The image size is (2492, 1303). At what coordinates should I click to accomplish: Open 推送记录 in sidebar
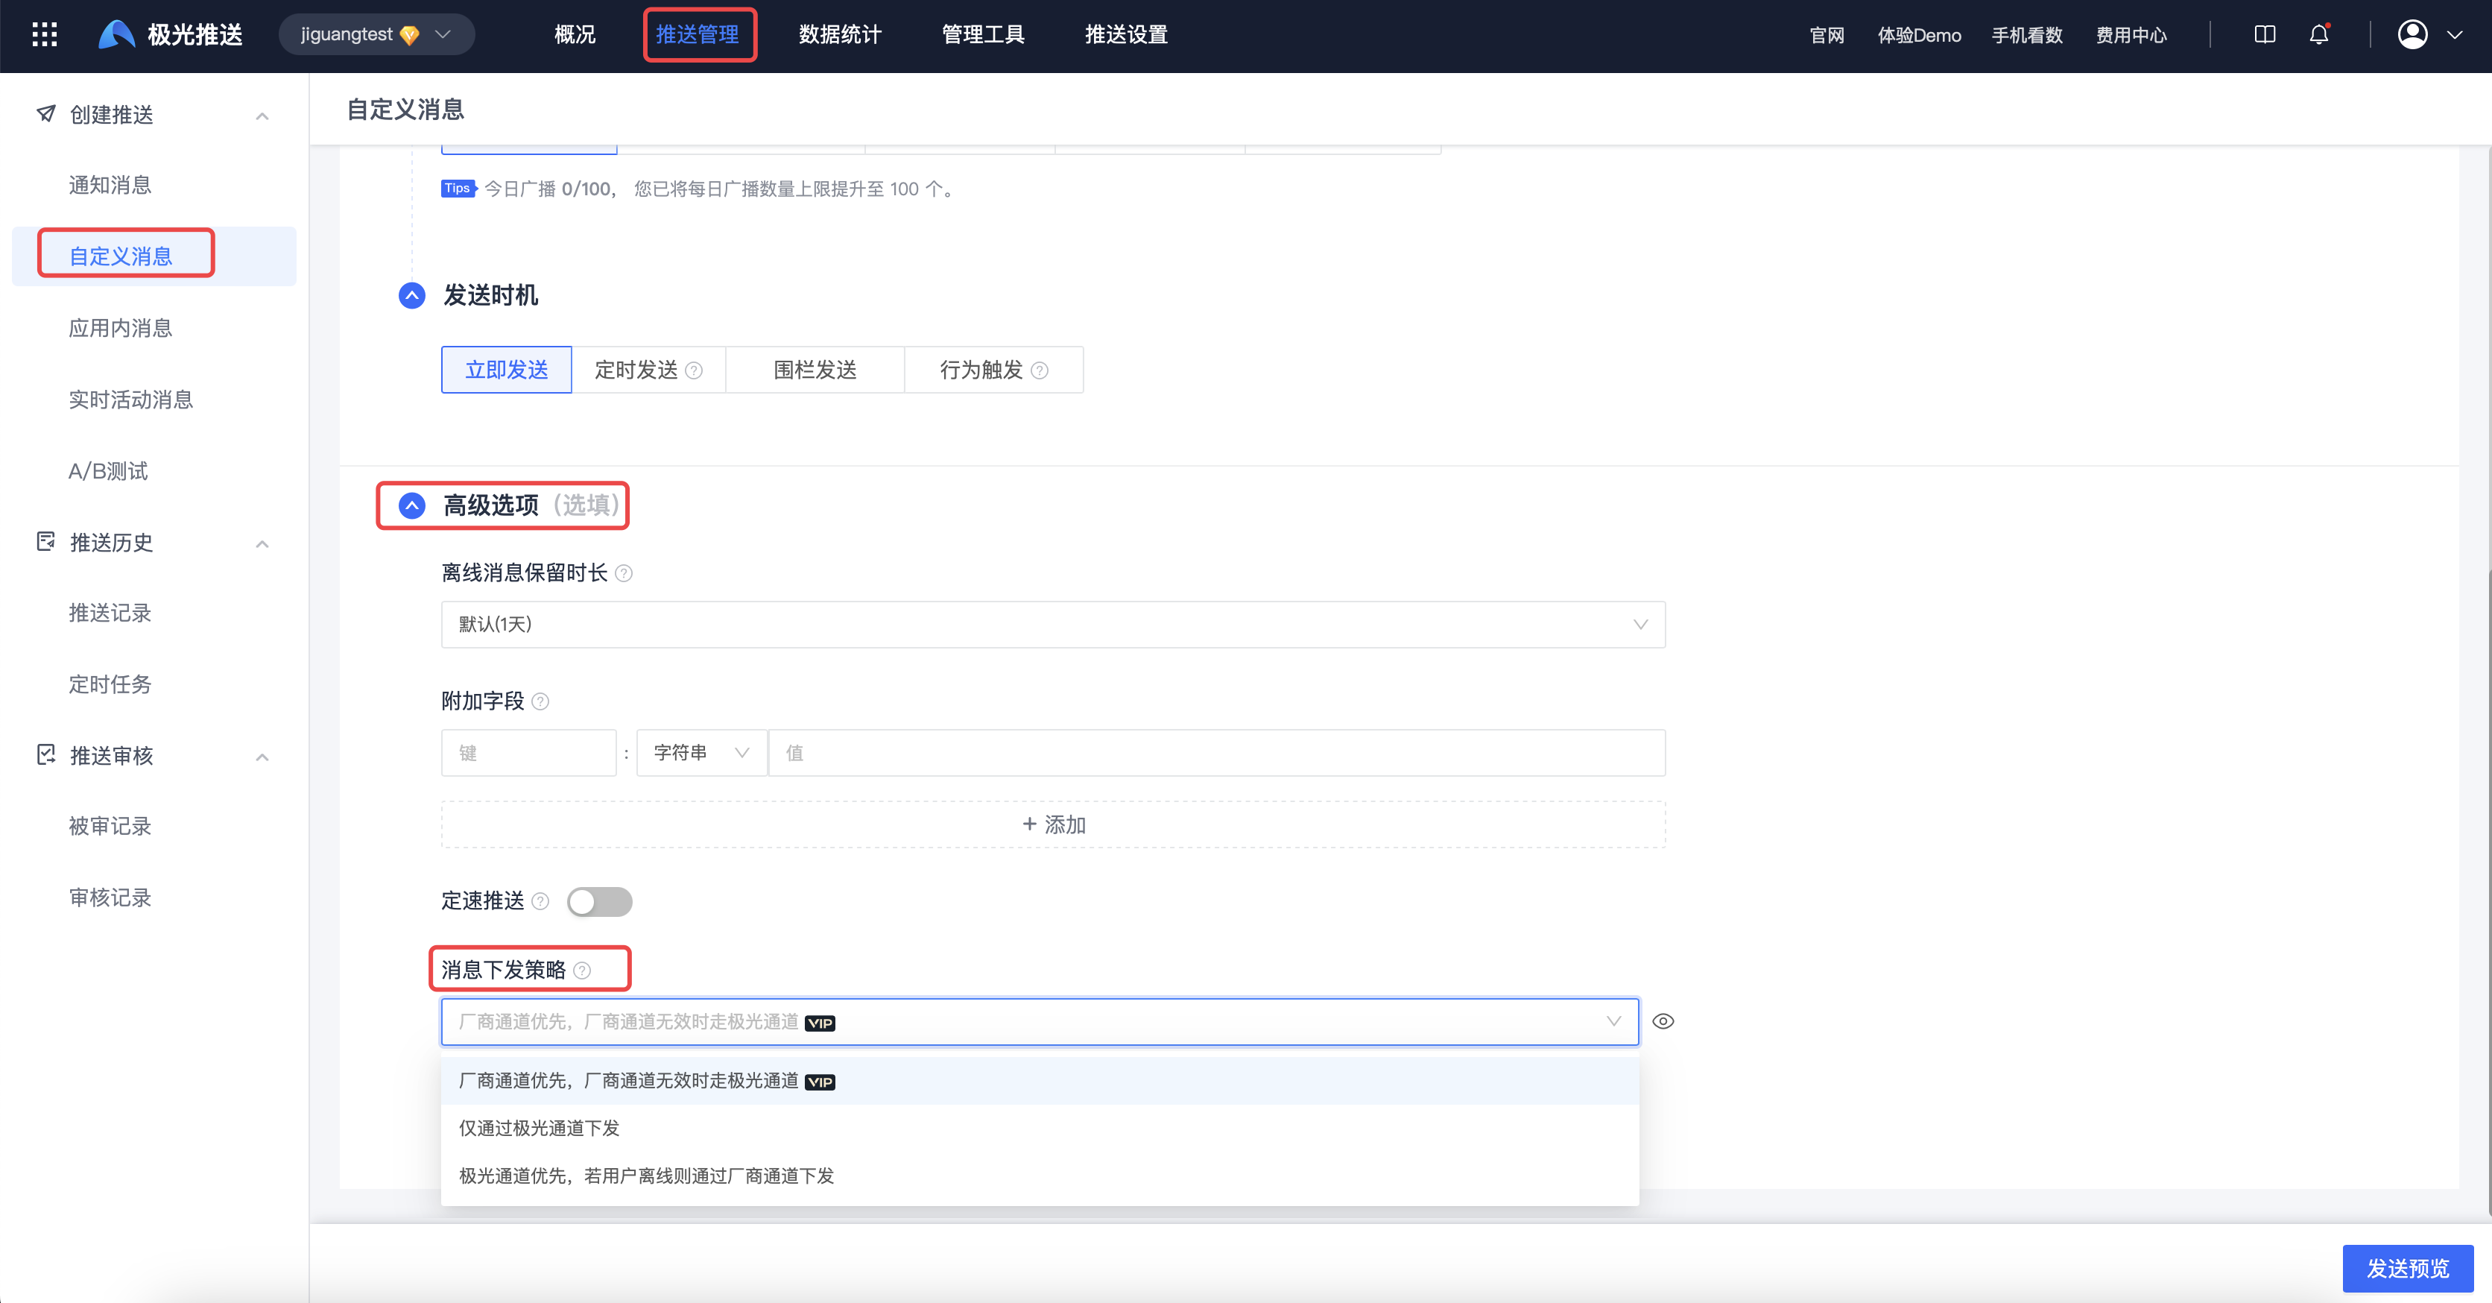point(110,613)
